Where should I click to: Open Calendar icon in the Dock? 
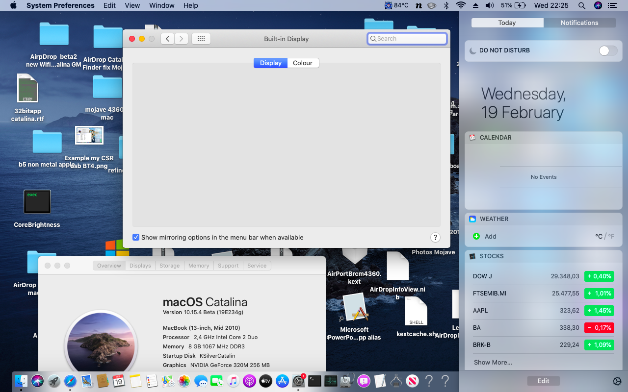click(119, 381)
